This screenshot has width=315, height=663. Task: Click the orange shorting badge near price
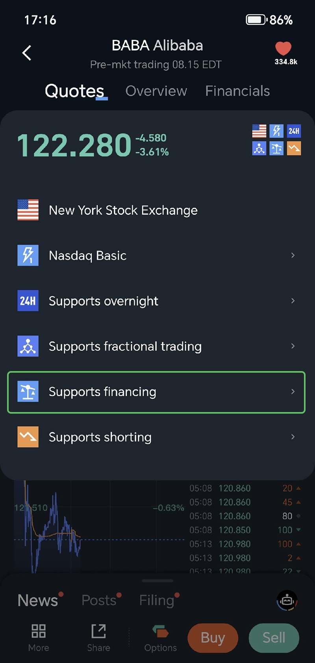[294, 149]
